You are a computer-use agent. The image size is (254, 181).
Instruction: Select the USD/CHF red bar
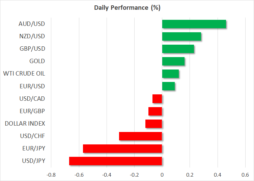click(x=141, y=136)
